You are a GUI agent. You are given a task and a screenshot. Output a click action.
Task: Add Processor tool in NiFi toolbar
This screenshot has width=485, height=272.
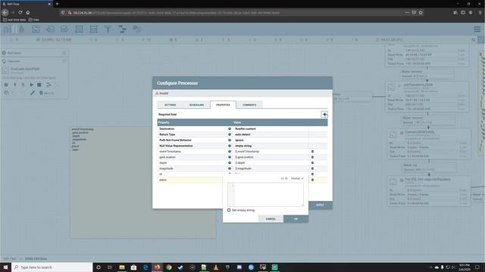[36, 29]
